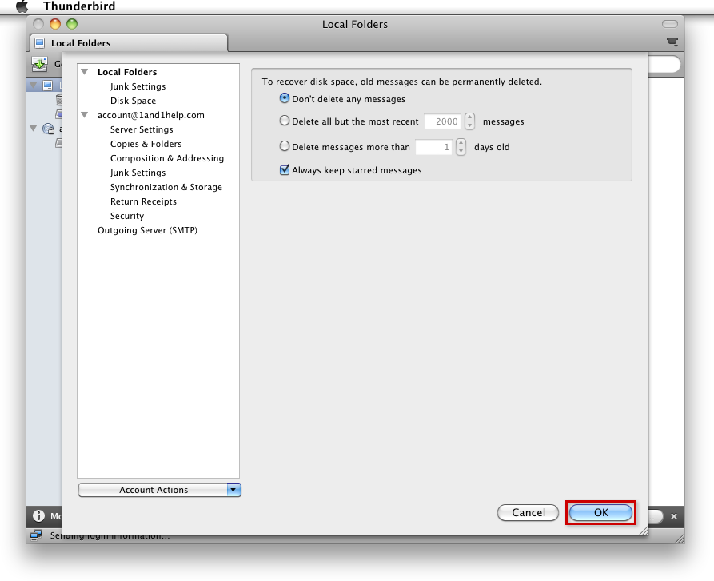
Task: Open the Apple menu
Action: pos(22,6)
